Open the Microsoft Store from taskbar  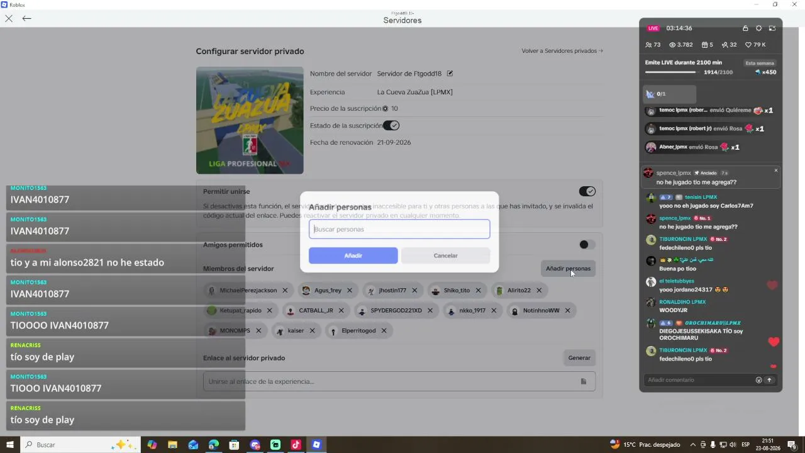tap(234, 445)
